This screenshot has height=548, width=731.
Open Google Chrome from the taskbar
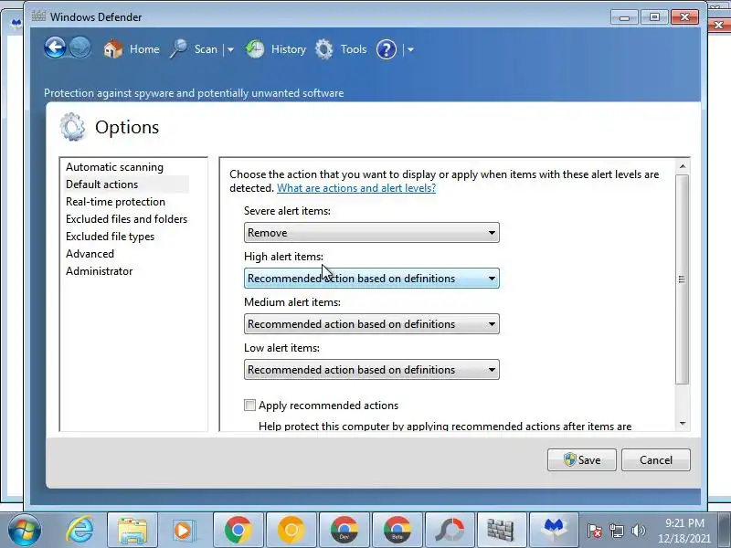(238, 531)
